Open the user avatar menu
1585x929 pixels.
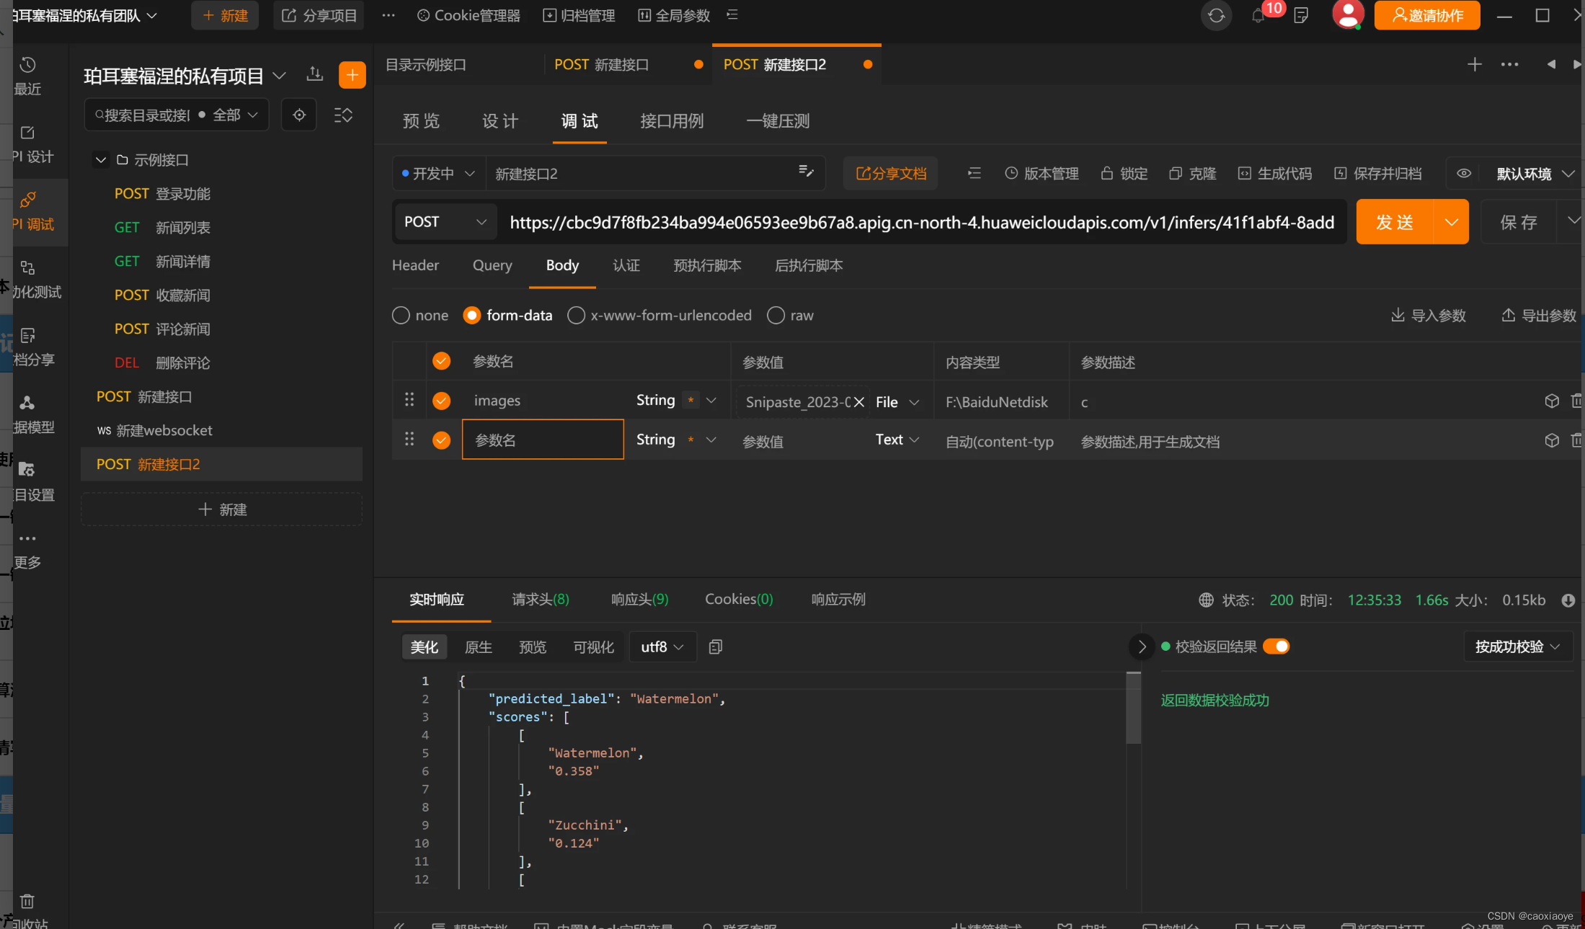(1347, 14)
